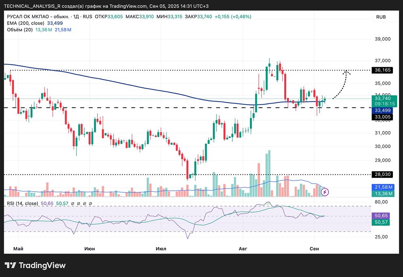Click the RSI (14, close) indicator legend
Image resolution: width=403 pixels, height=277 pixels.
tap(22, 204)
